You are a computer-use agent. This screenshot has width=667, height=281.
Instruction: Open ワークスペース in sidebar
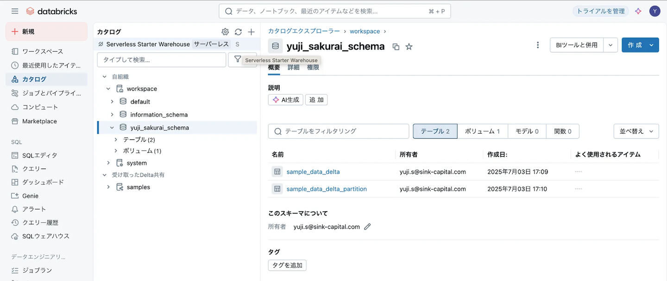coord(46,51)
